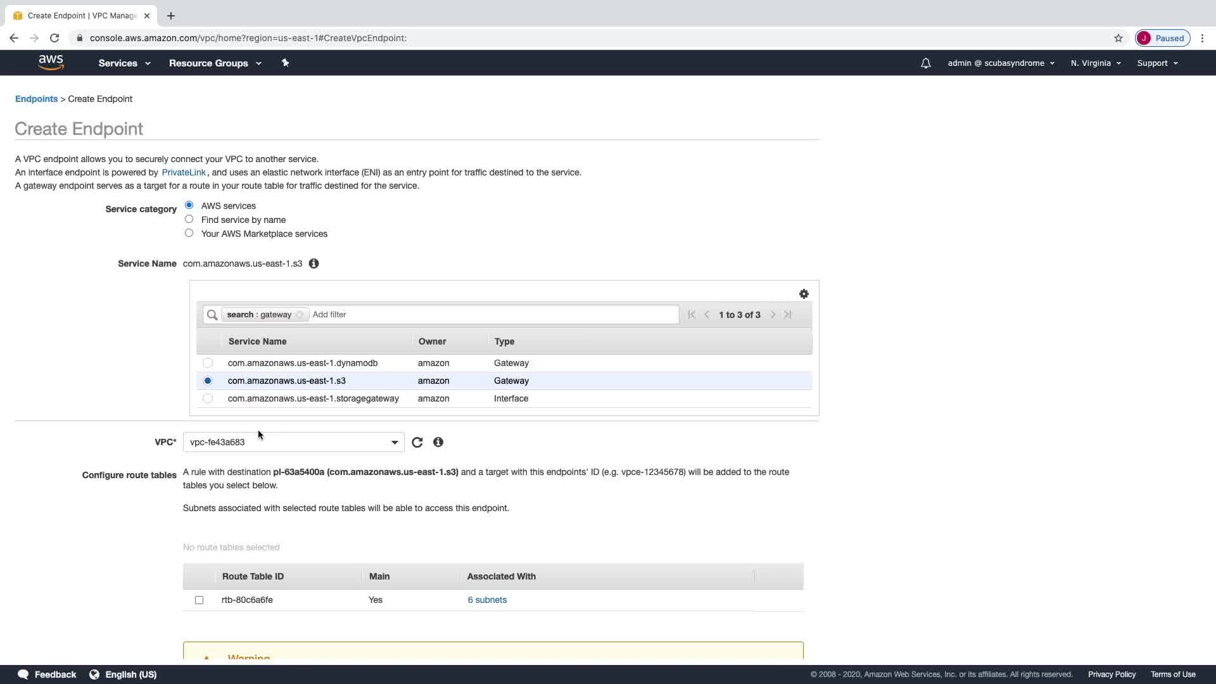1216x684 pixels.
Task: Refresh the VPC list
Action: pos(417,442)
